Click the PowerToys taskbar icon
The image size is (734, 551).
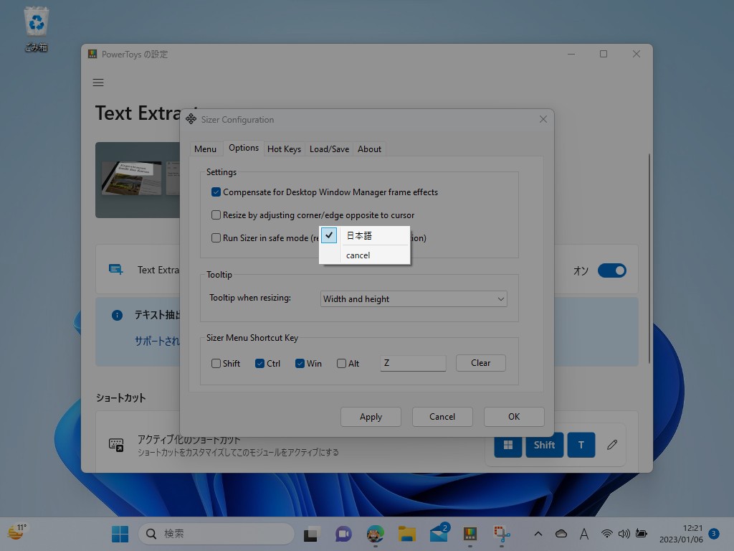point(470,534)
